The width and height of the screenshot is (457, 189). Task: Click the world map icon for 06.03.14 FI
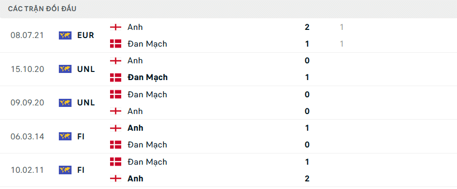(65, 136)
